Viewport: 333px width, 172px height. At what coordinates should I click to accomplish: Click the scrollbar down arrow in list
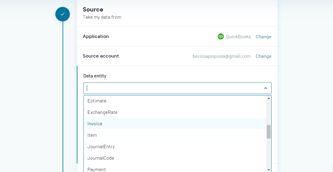tap(269, 170)
